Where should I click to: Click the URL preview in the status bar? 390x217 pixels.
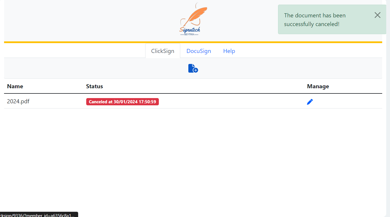[38, 215]
